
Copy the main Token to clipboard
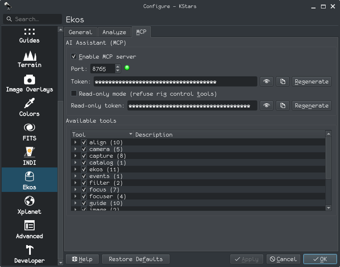pyautogui.click(x=283, y=81)
